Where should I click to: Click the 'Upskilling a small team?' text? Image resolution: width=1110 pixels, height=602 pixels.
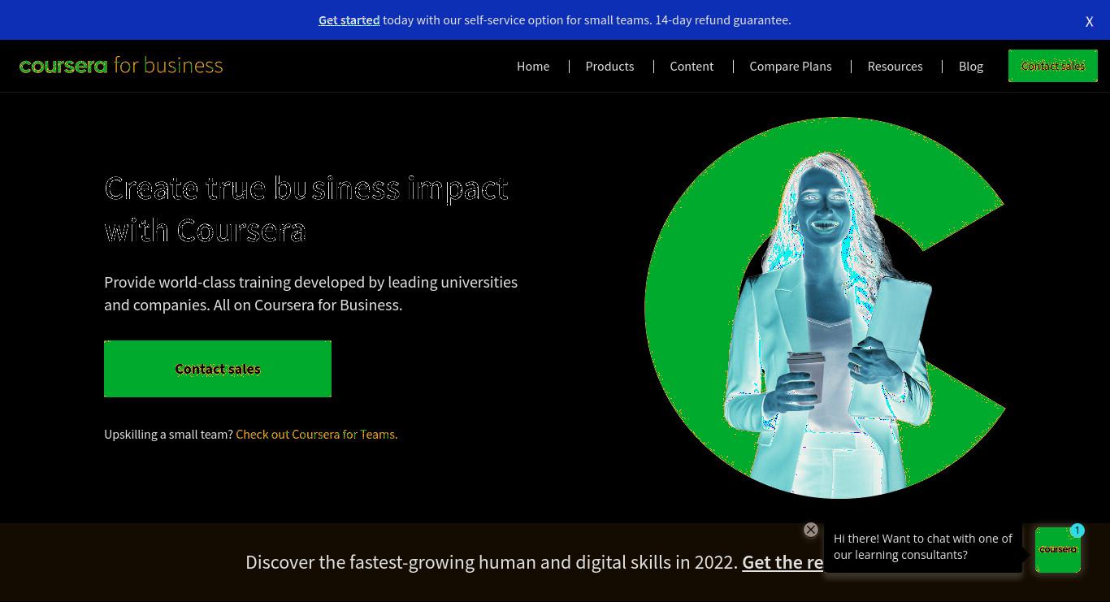pyautogui.click(x=168, y=435)
